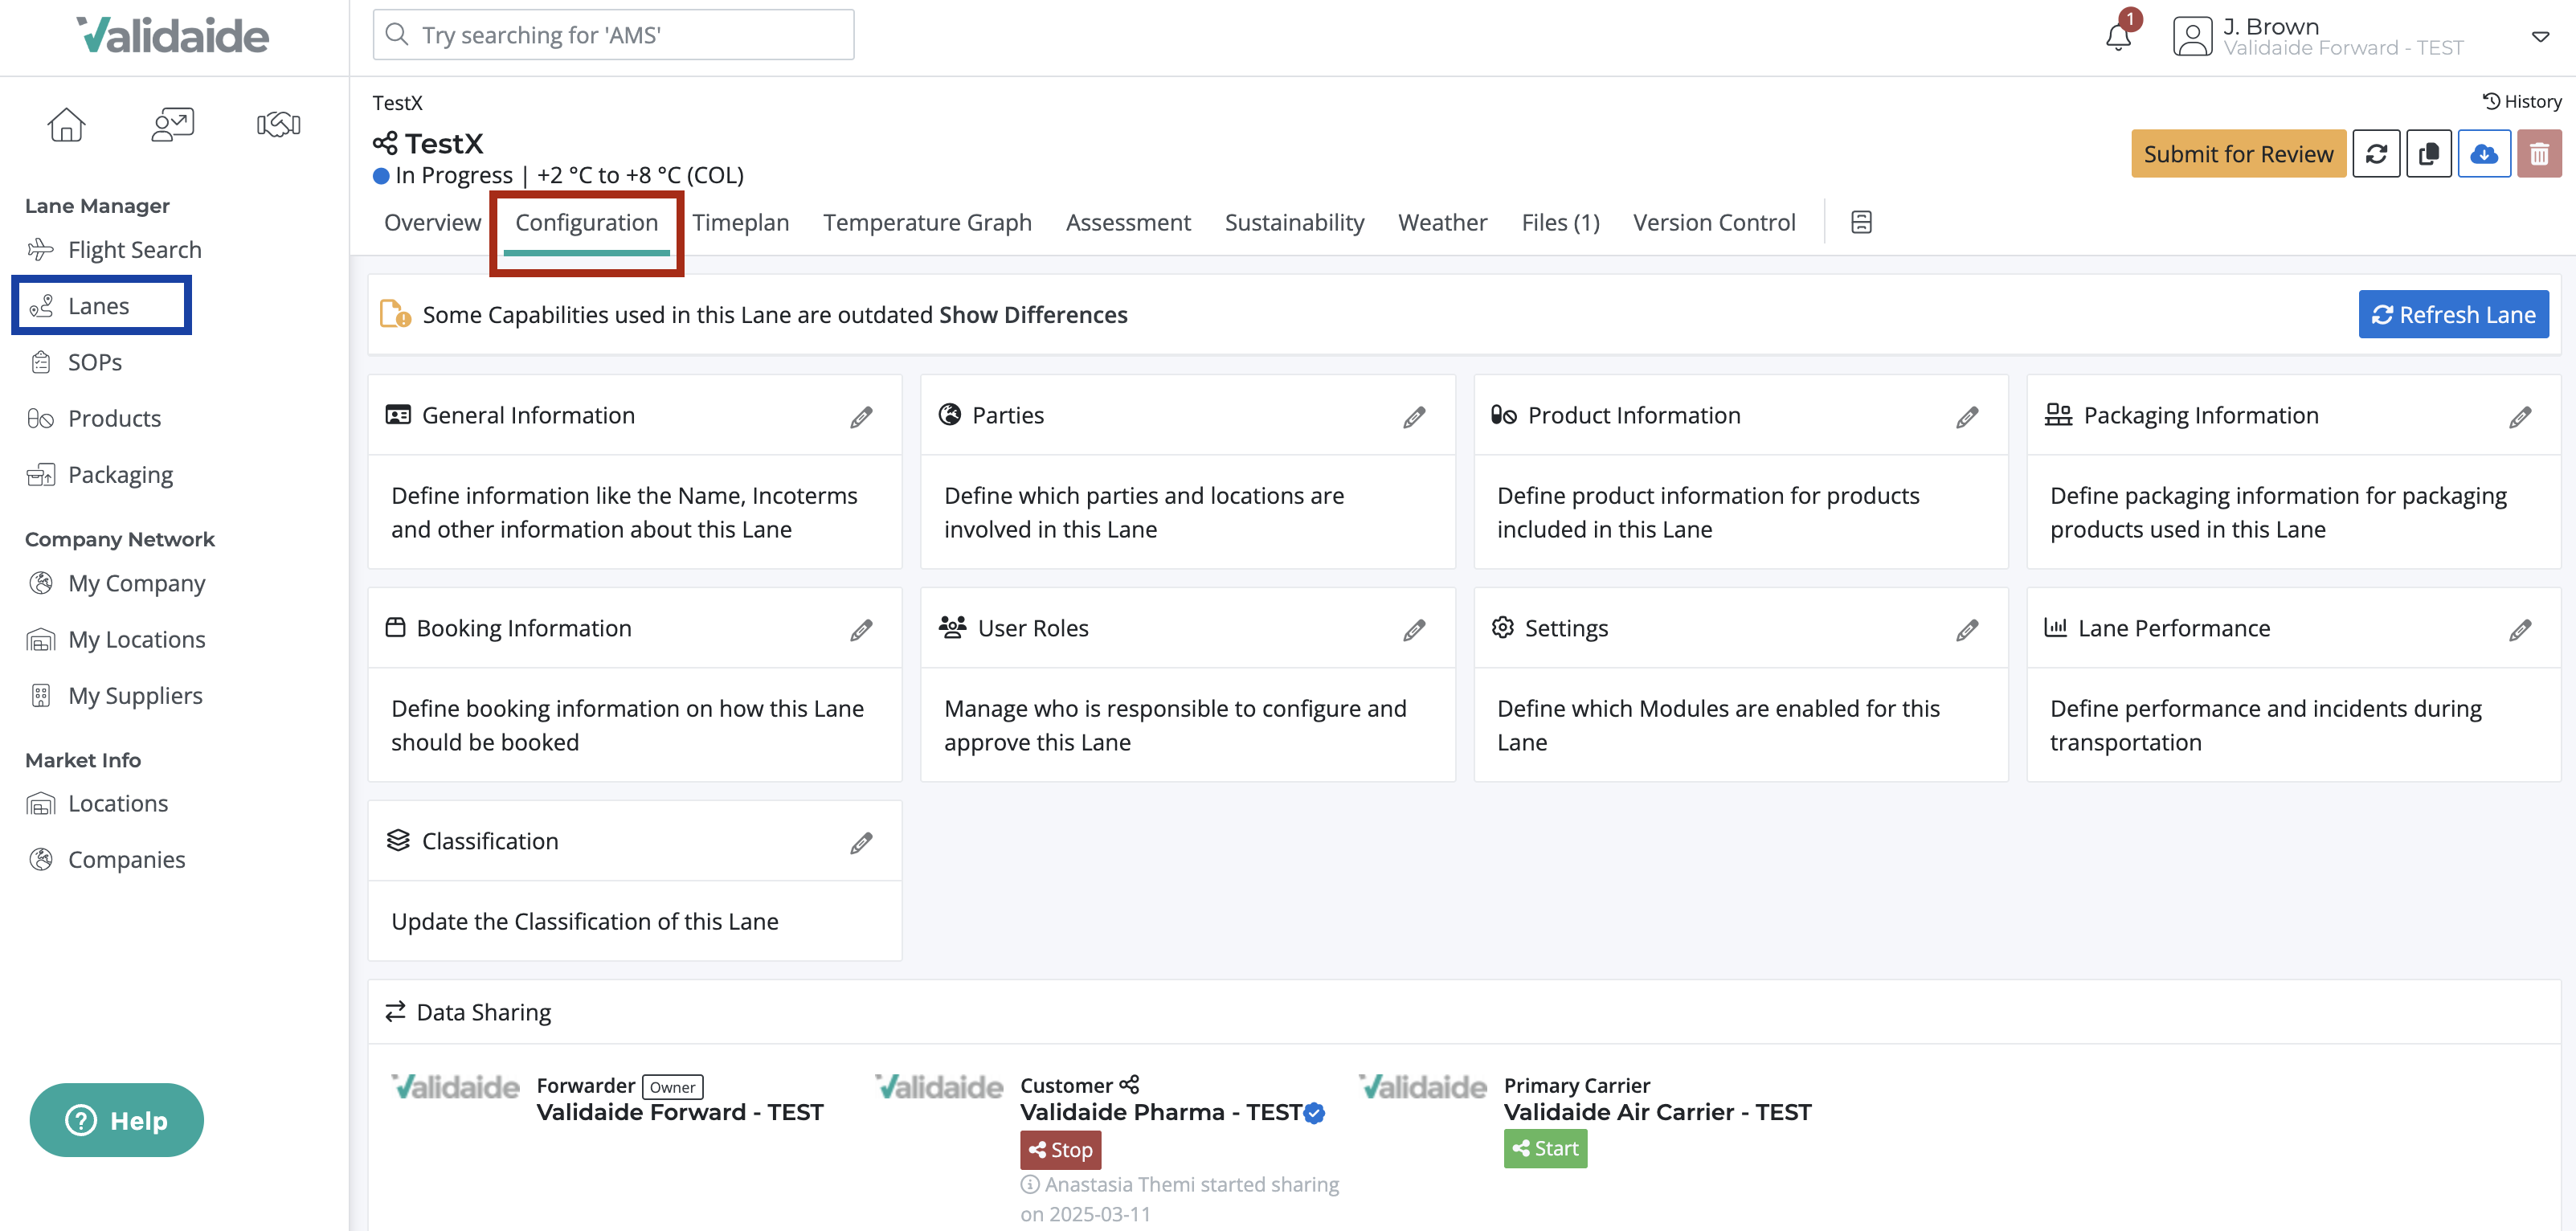
Task: Click the cloud download icon button
Action: pyautogui.click(x=2483, y=154)
